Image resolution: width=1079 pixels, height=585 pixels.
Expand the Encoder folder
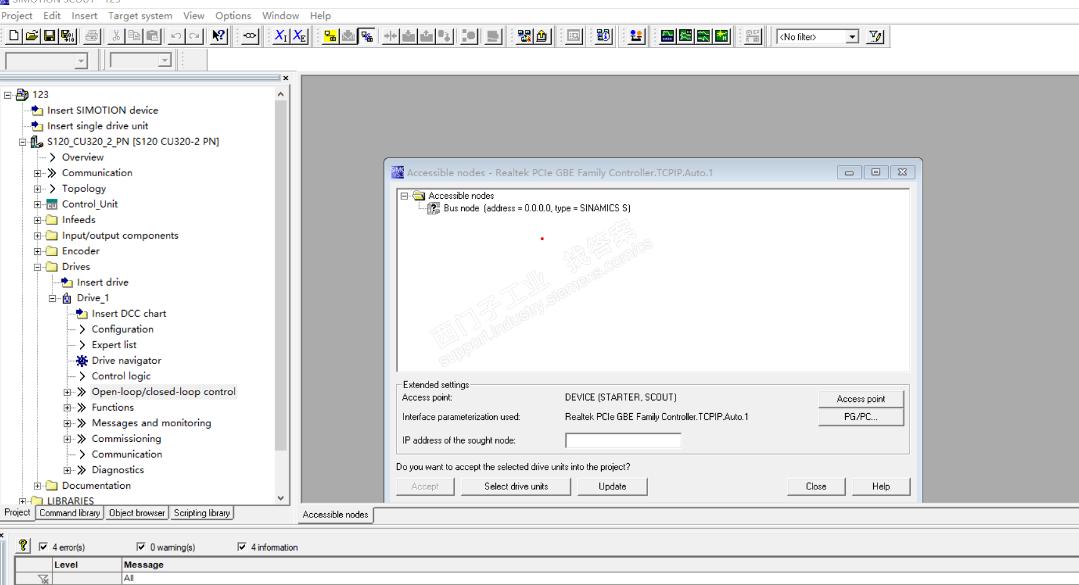(38, 251)
